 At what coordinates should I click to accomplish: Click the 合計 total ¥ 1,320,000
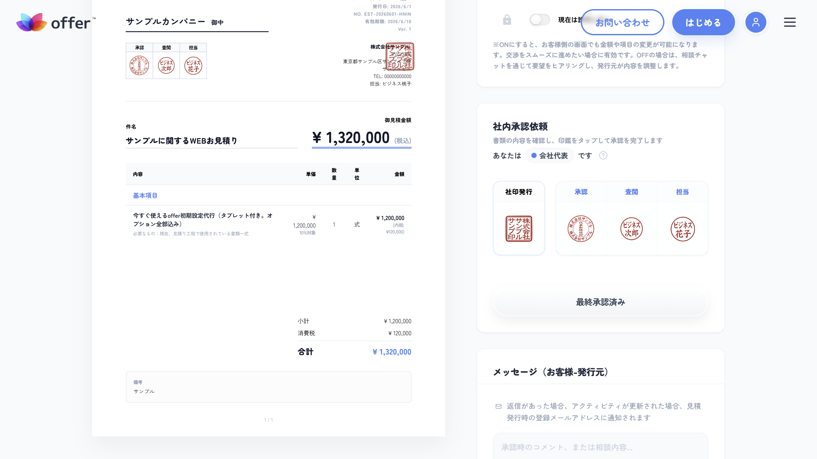pos(392,352)
